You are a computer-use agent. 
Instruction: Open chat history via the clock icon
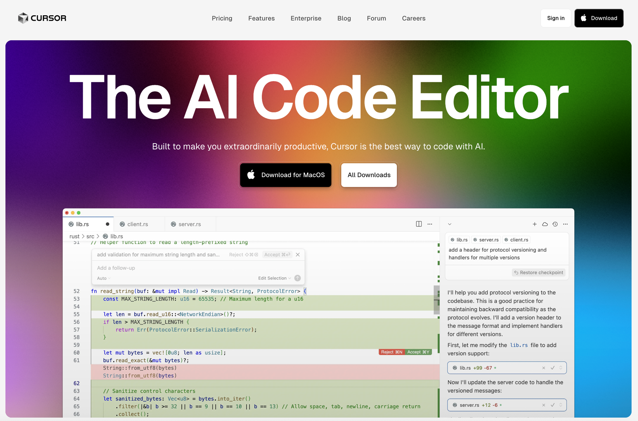(555, 224)
